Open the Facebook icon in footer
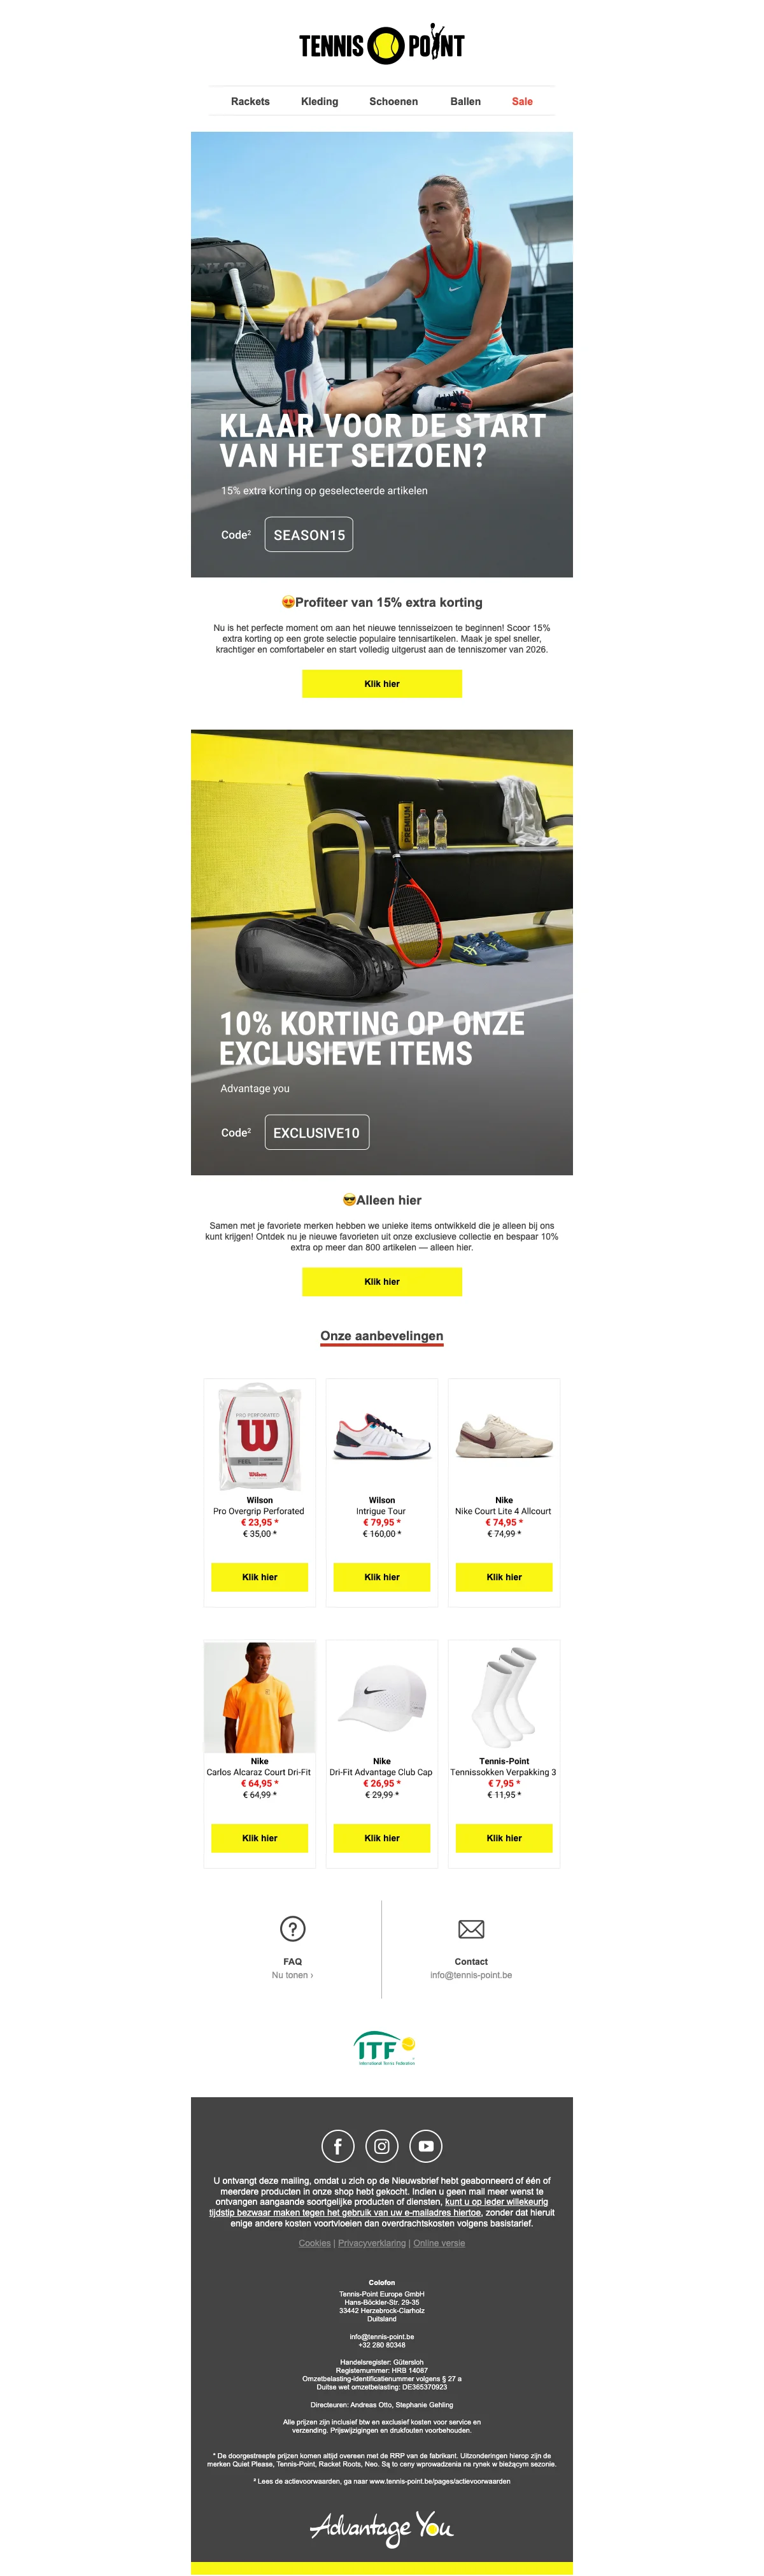 click(337, 2146)
